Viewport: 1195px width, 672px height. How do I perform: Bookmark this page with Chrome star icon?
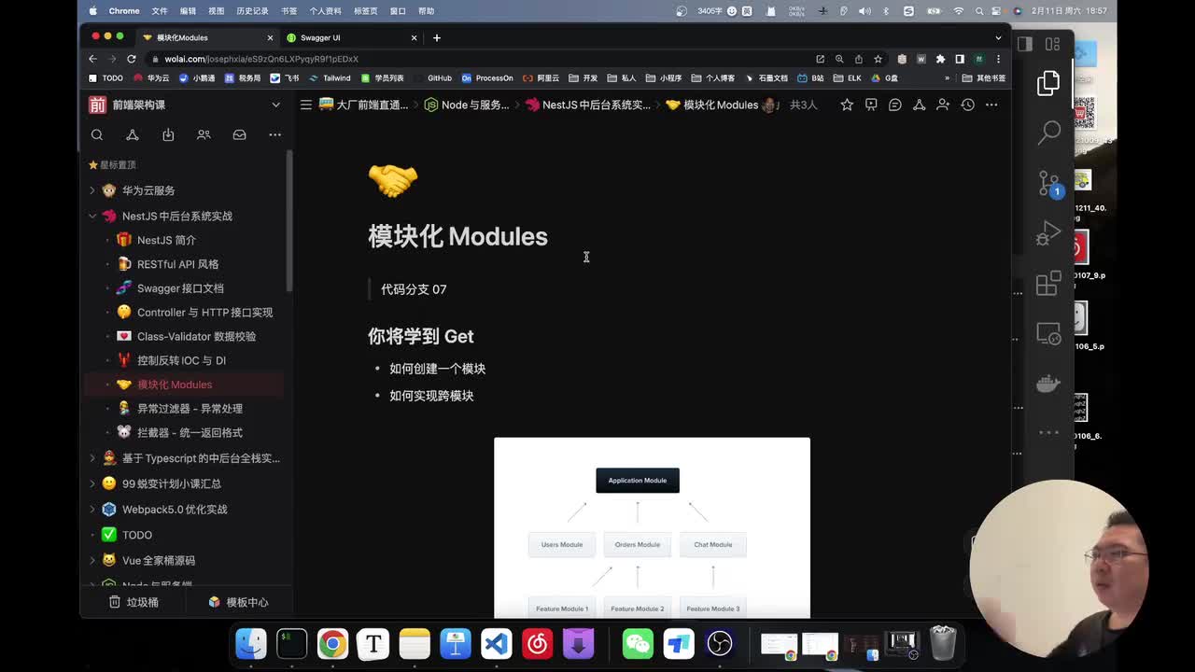tap(878, 59)
